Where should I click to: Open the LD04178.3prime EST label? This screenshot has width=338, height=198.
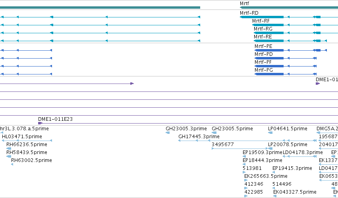pyautogui.click(x=303, y=152)
